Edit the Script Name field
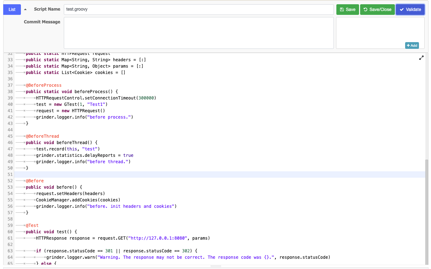This screenshot has height=269, width=431. pos(199,10)
